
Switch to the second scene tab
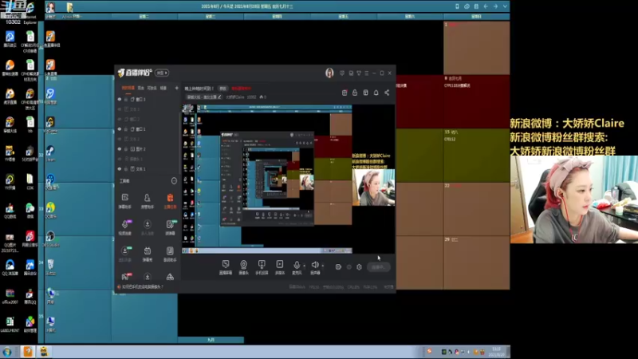(141, 88)
